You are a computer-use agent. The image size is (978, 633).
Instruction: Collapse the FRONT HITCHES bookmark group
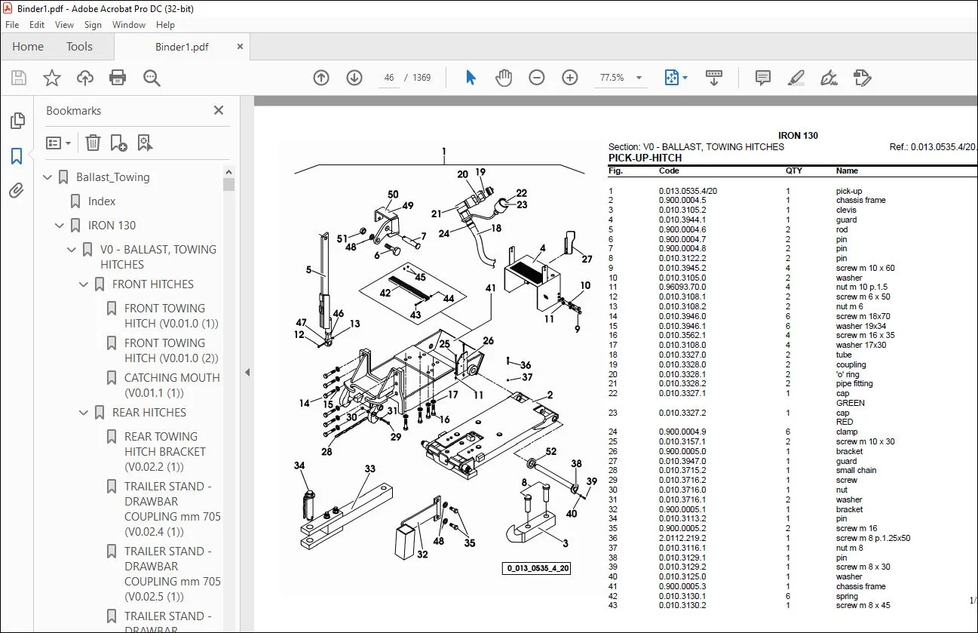click(x=84, y=284)
